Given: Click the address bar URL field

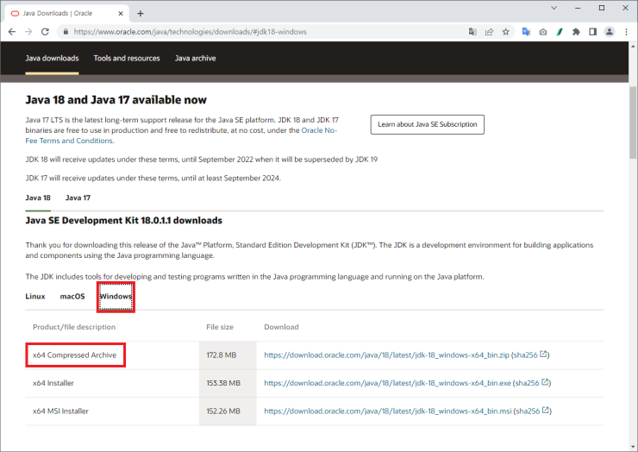Looking at the screenshot, I should click(x=259, y=32).
